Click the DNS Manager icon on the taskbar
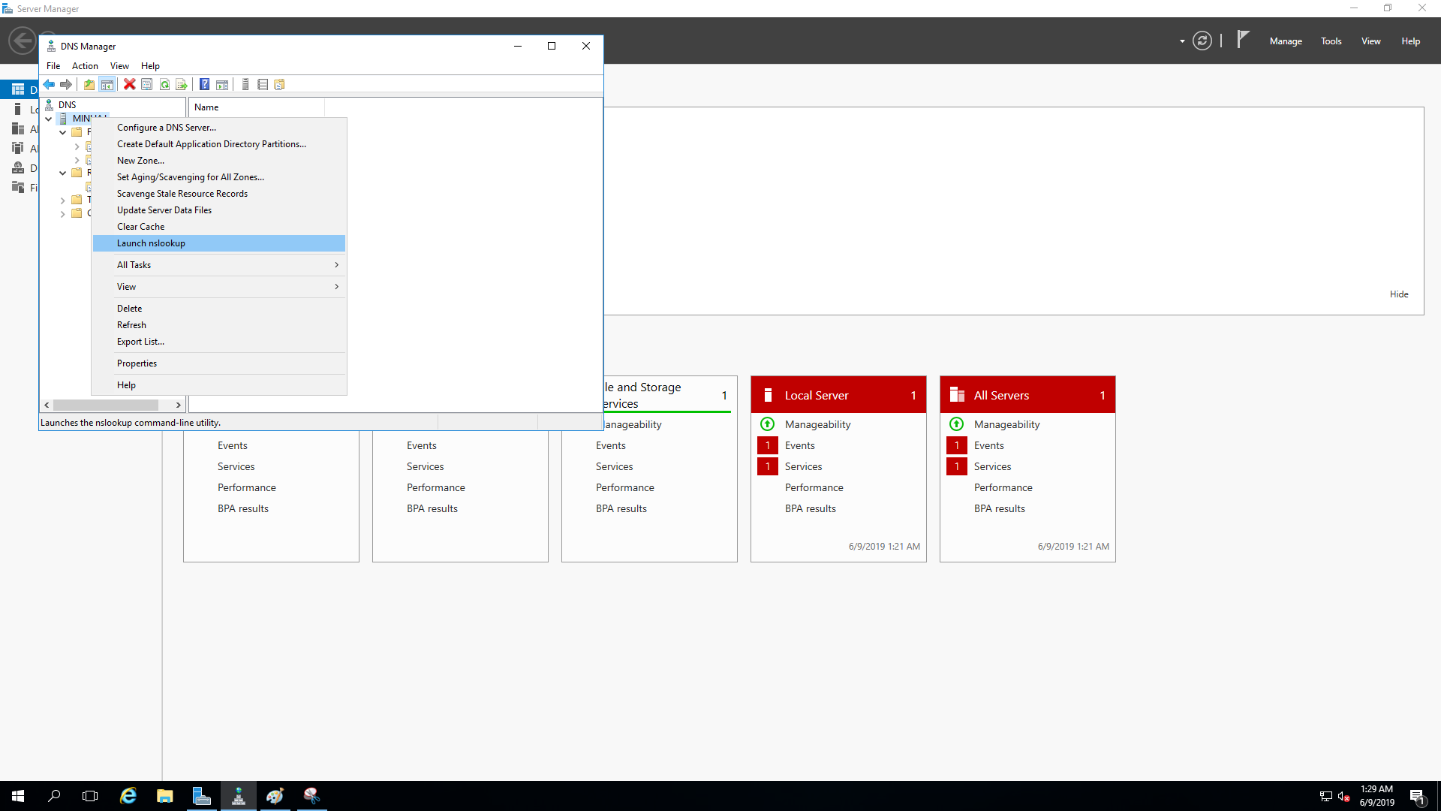1441x811 pixels. (238, 795)
